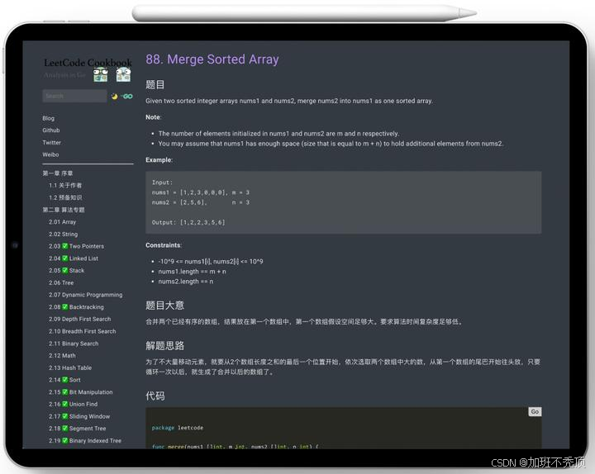
Task: Click green checkmark beside Bit Manipulation
Action: click(x=65, y=392)
